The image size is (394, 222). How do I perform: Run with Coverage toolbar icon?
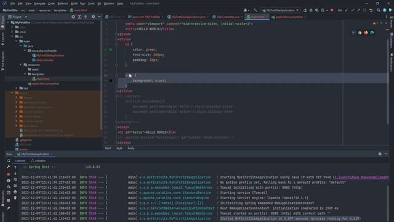[x=316, y=10]
